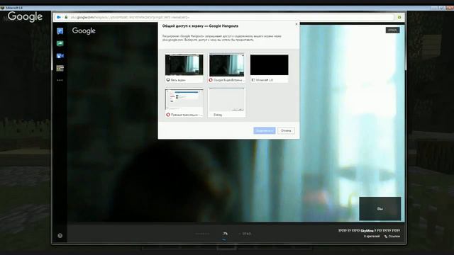This screenshot has height=255, width=454.
Task: Click the blue share button in dialog
Action: 265,130
